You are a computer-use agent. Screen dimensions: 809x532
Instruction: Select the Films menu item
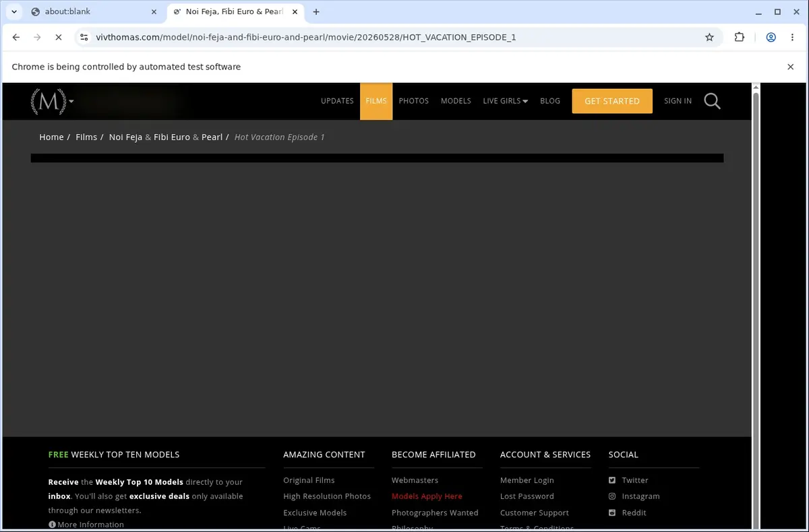tap(376, 101)
